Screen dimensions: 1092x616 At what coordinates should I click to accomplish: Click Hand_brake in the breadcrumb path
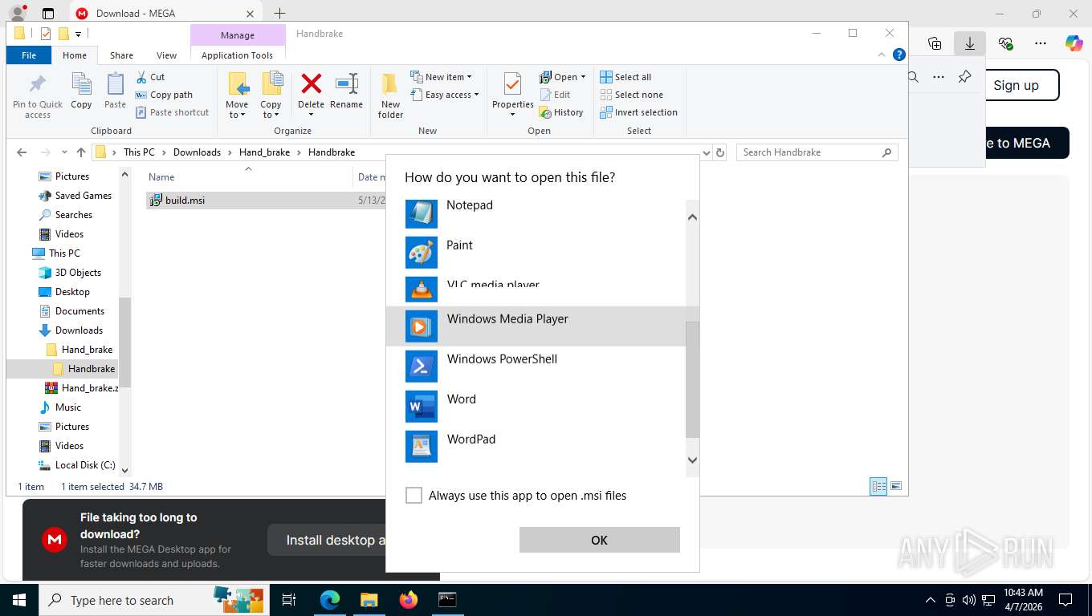pos(264,152)
